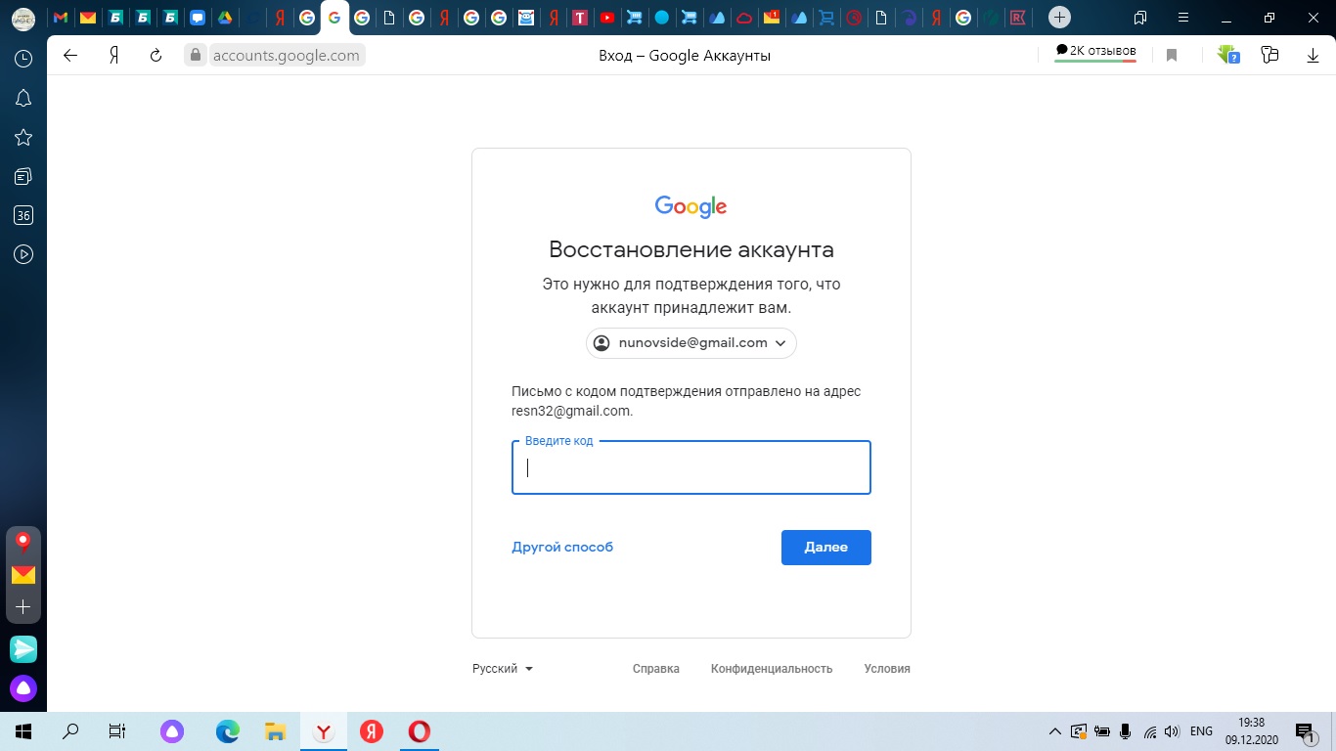The image size is (1336, 751).
Task: Open the downloads arrow icon
Action: click(x=1313, y=56)
